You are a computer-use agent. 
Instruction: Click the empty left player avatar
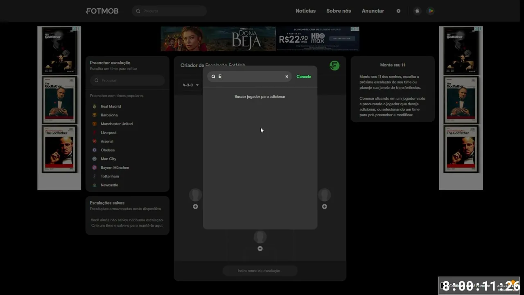(x=195, y=195)
